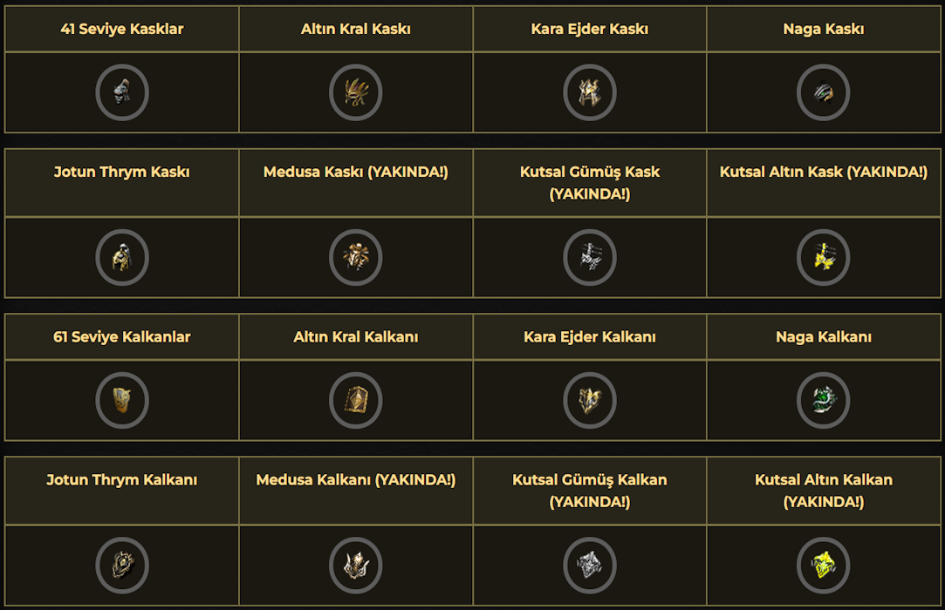This screenshot has width=945, height=610.
Task: Open the Kara Ejder Kaskı item icon
Action: coord(590,92)
